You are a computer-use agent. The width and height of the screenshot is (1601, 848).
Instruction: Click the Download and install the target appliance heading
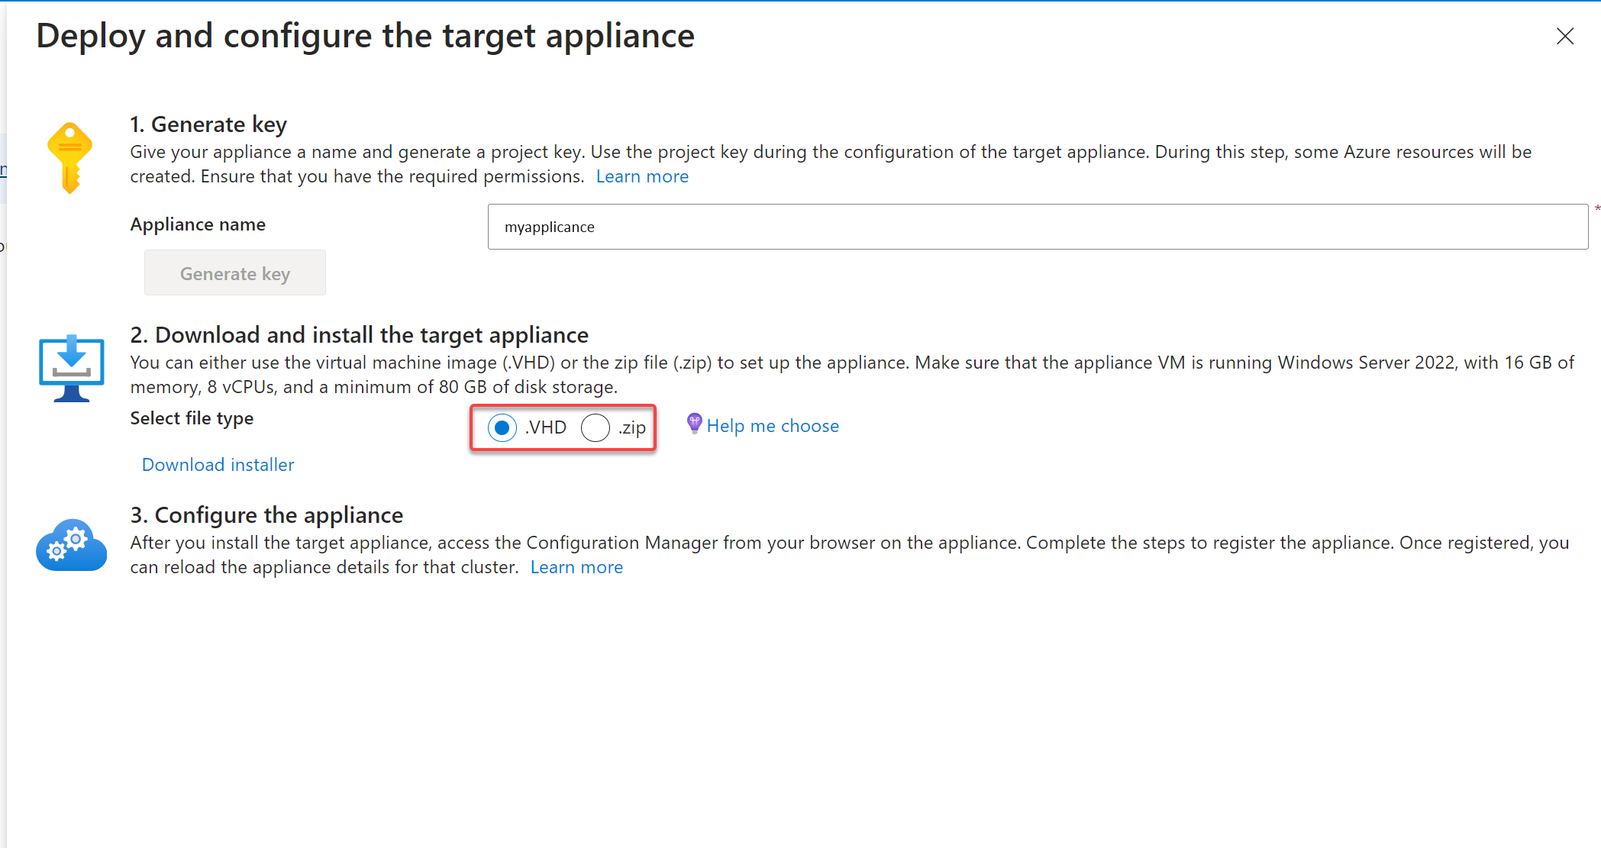[359, 334]
